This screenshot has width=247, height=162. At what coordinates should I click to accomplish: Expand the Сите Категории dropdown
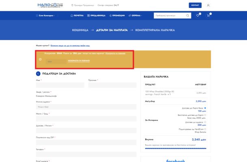click(x=47, y=15)
